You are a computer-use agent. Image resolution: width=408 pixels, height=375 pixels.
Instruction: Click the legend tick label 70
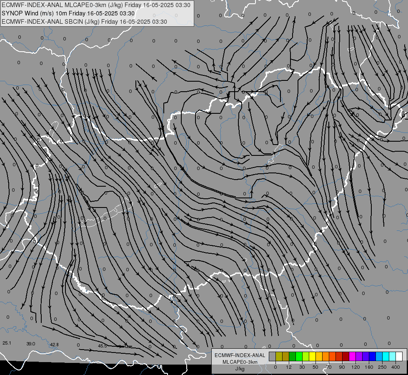329,367
